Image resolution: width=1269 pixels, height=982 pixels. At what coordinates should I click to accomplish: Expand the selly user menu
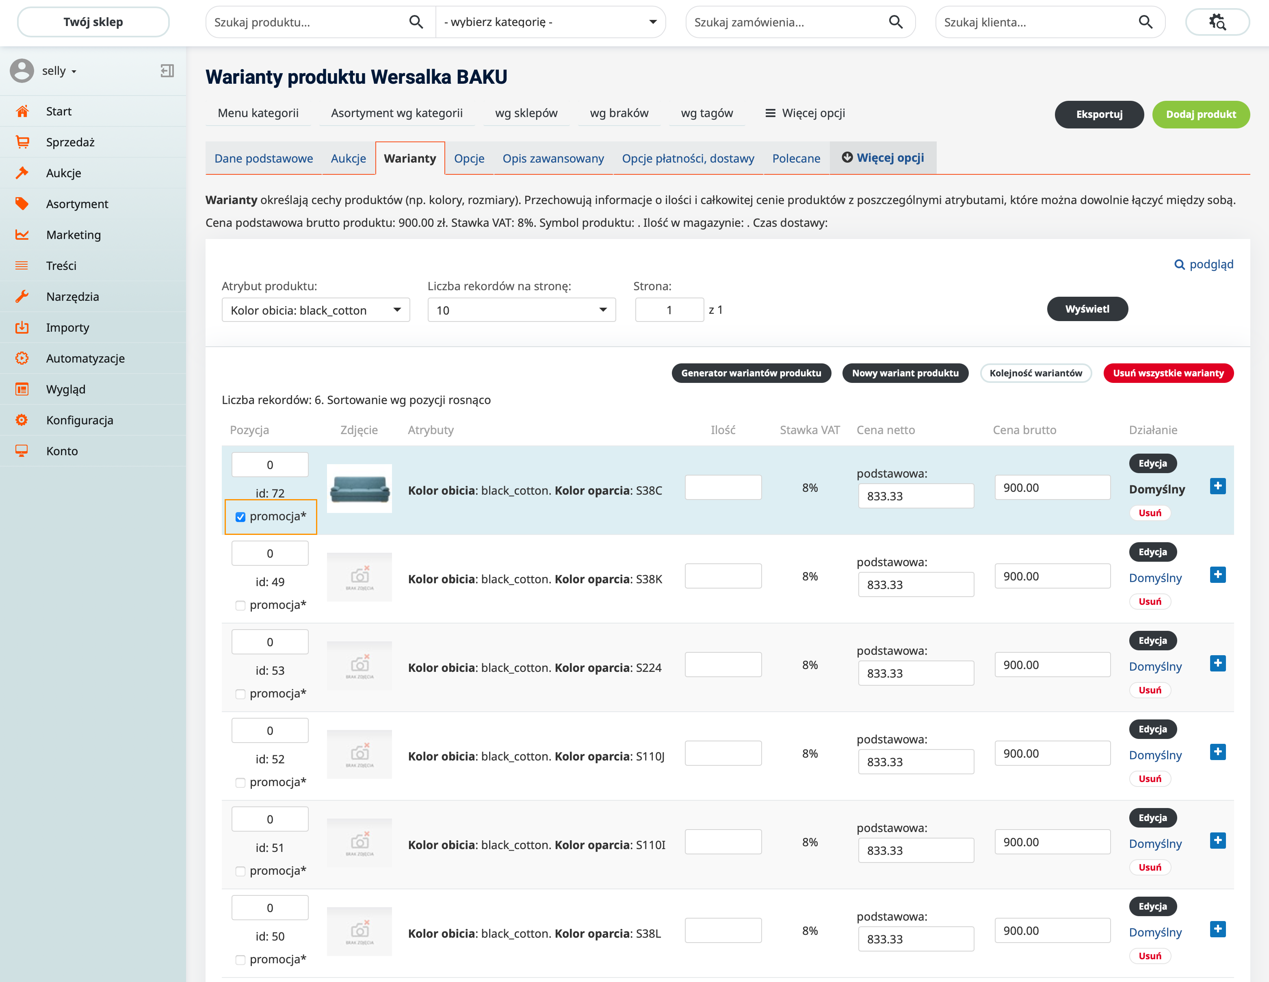(x=59, y=71)
